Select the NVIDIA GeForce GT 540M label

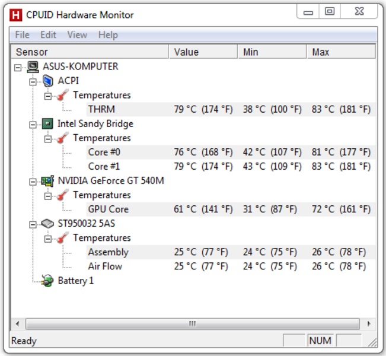(x=111, y=181)
